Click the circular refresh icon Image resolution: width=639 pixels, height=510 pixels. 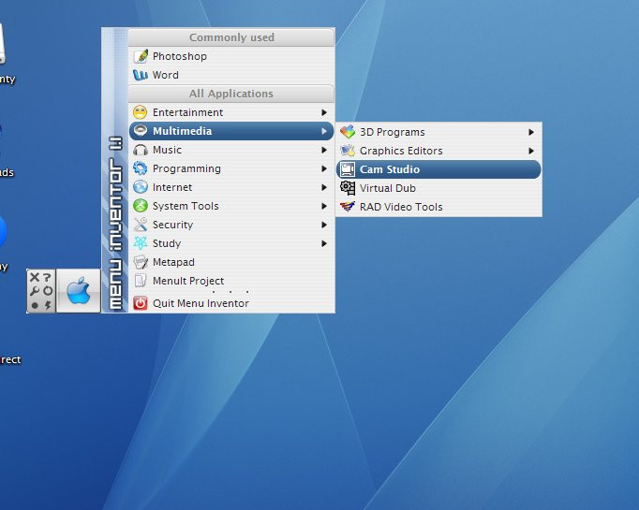click(x=48, y=291)
